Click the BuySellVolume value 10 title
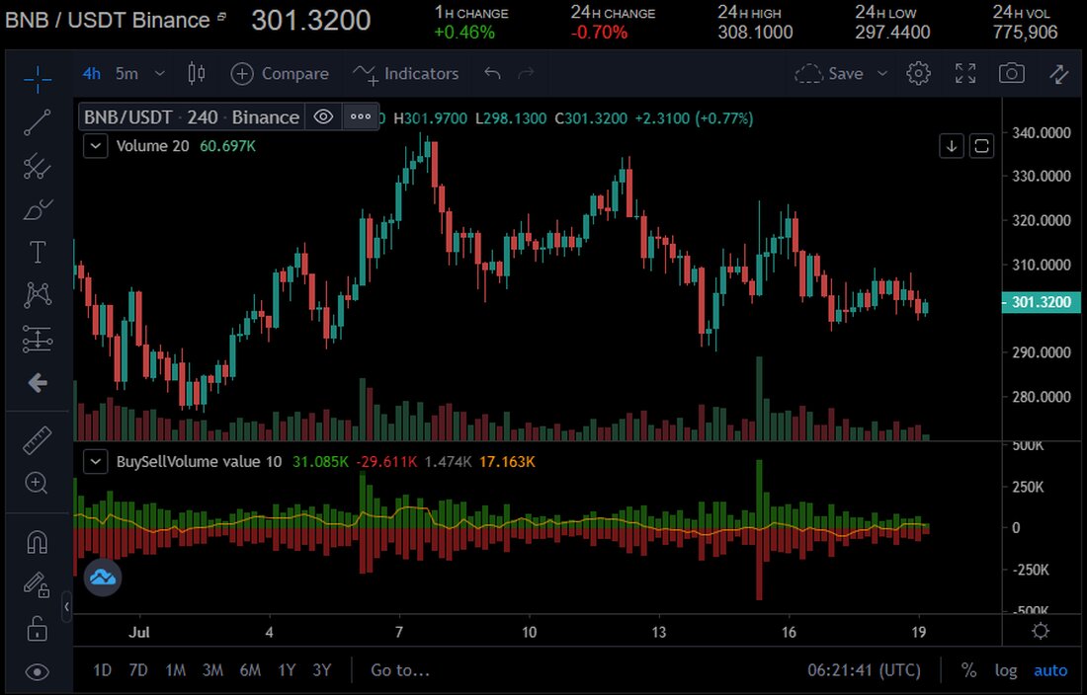1087x695 pixels. tap(199, 462)
